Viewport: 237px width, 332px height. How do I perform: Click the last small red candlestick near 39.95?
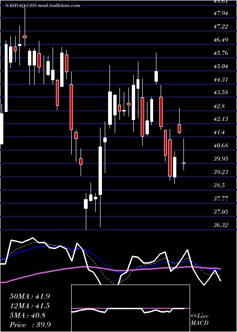(x=184, y=163)
